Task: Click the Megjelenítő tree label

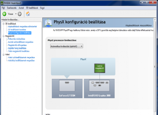Action: 10,36
